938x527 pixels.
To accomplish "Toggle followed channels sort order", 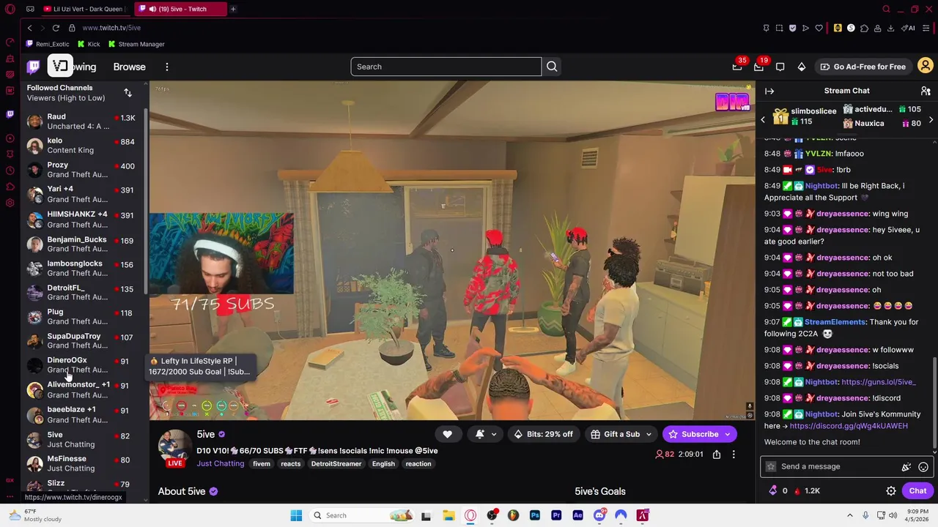I will [128, 93].
